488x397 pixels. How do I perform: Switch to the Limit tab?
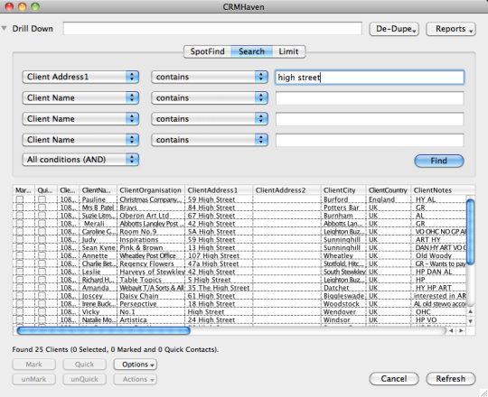click(x=288, y=51)
